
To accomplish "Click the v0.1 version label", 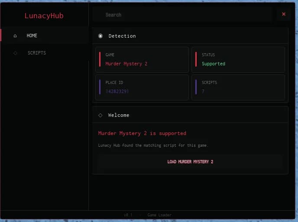I will click(128, 215).
